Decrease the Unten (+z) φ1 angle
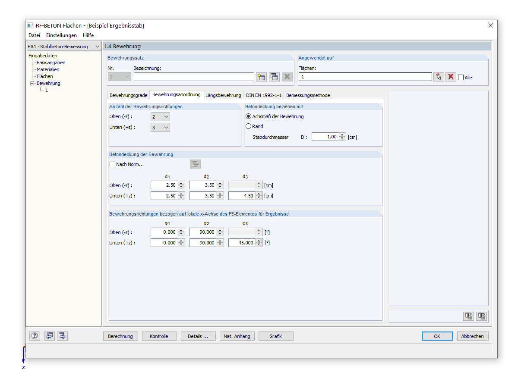 coord(181,244)
